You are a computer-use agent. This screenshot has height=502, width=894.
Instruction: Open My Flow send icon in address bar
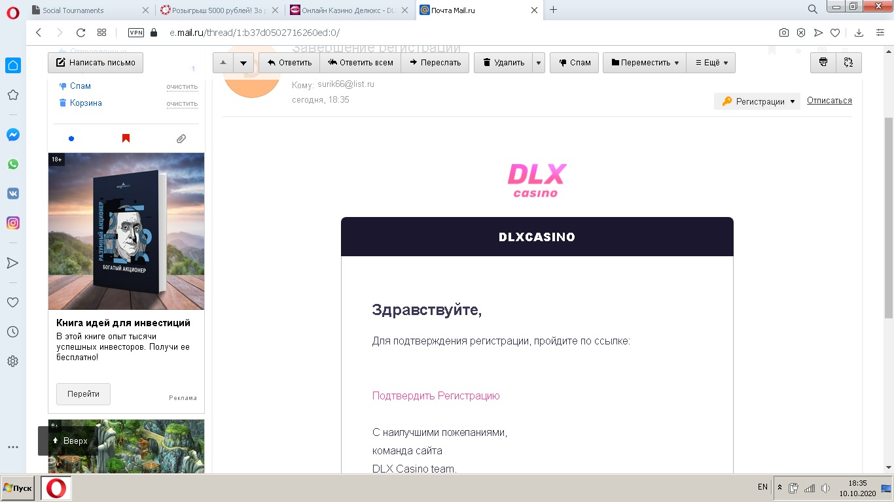click(x=818, y=33)
